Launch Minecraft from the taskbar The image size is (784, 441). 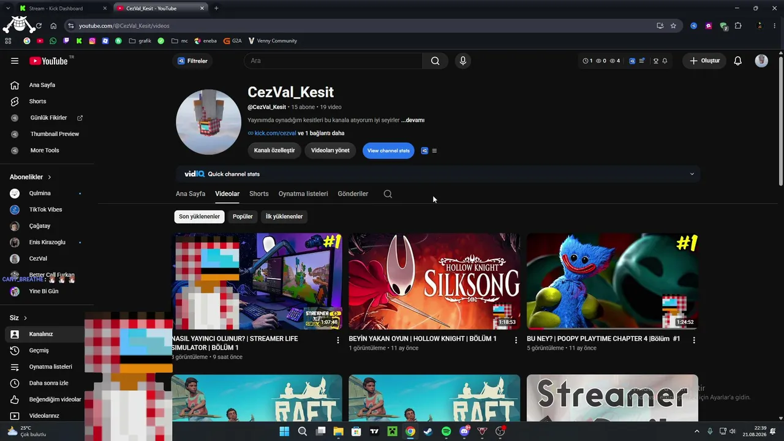[x=392, y=431]
